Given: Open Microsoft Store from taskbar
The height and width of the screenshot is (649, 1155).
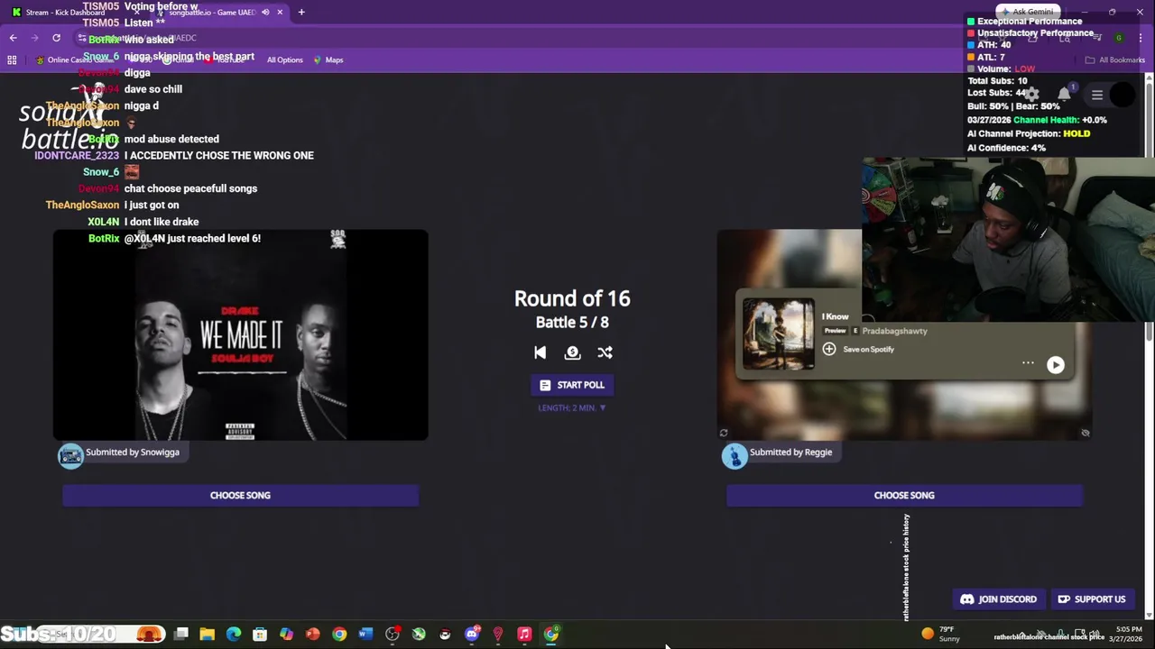Looking at the screenshot, I should click(260, 635).
